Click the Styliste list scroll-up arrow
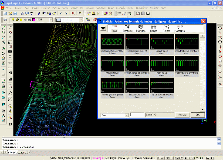Image resolution: width=223 pixels, height=160 pixels. [203, 36]
